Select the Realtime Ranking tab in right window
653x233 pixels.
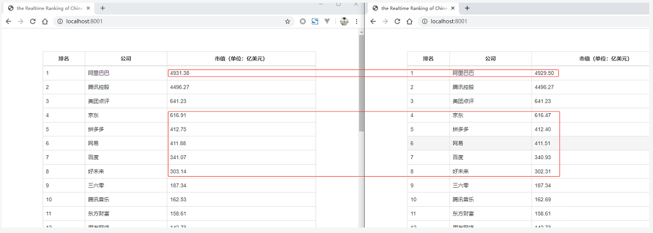click(x=413, y=8)
